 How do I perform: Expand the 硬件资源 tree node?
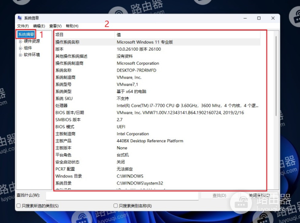(x=20, y=42)
